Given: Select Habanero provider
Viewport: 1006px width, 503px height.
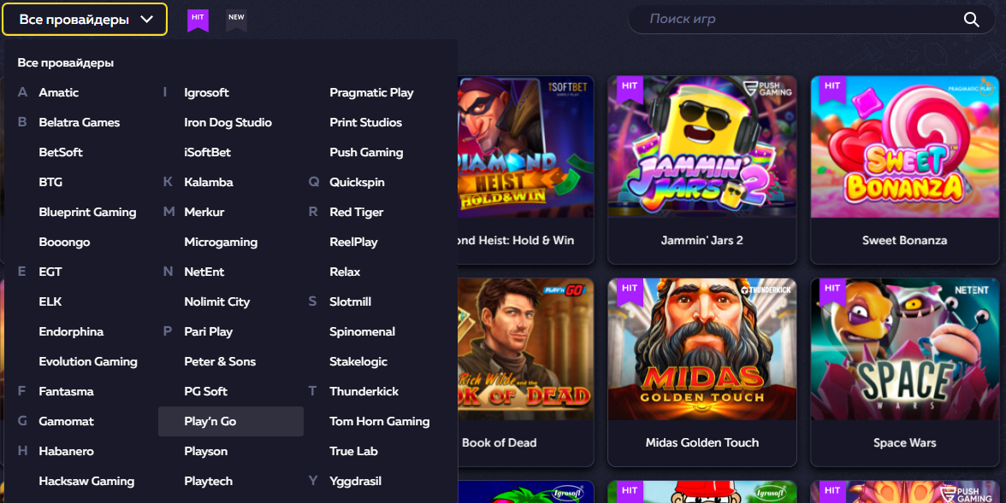Looking at the screenshot, I should (x=66, y=451).
